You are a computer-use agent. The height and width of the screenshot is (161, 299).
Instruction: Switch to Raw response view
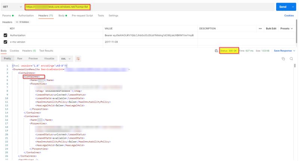(20, 59)
